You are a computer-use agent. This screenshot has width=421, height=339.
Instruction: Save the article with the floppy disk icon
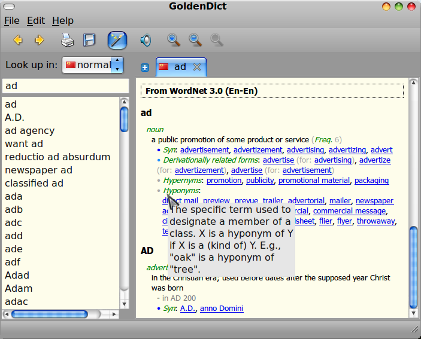(89, 40)
